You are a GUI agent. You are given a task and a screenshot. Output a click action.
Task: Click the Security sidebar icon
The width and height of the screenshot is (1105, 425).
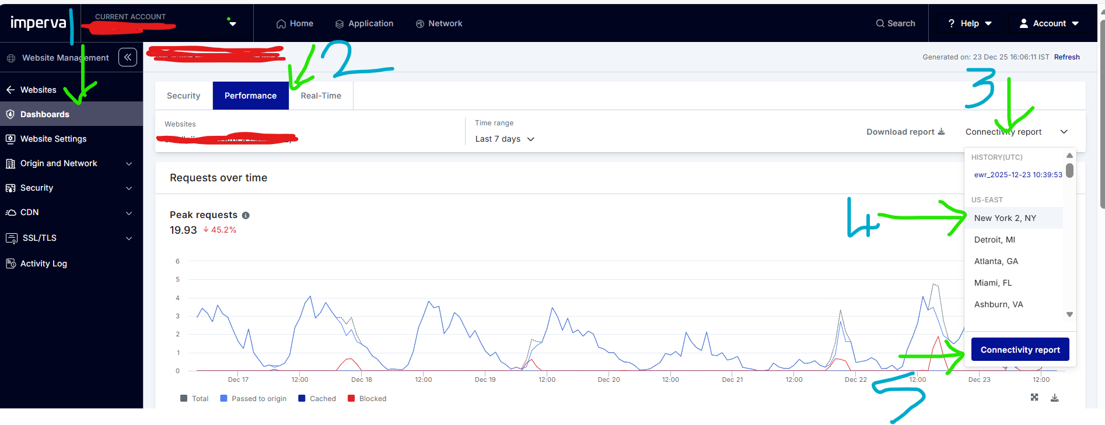click(11, 188)
